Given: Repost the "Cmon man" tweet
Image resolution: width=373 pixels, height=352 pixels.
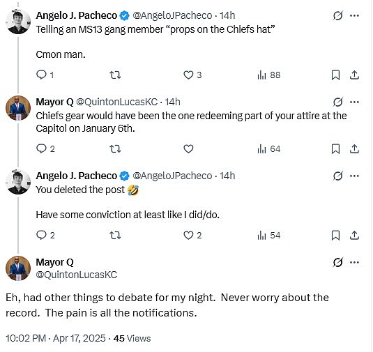Looking at the screenshot, I should click(x=115, y=75).
